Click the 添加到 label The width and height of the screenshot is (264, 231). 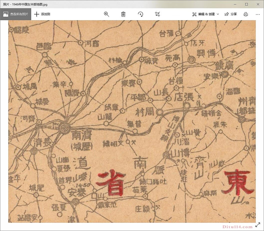coord(46,14)
